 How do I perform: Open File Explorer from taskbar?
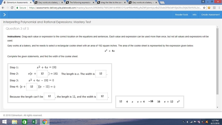pos(14,122)
